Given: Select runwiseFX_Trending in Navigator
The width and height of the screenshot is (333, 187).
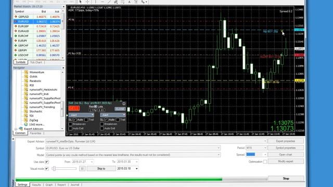Looking at the screenshot, I should [42, 107].
